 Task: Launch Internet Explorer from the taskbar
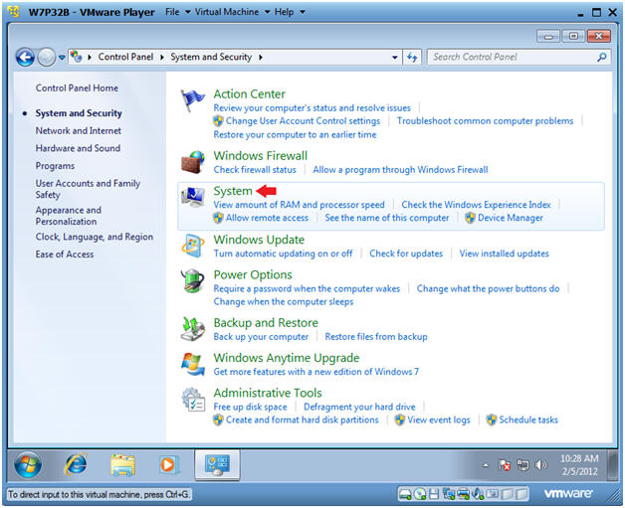click(76, 464)
